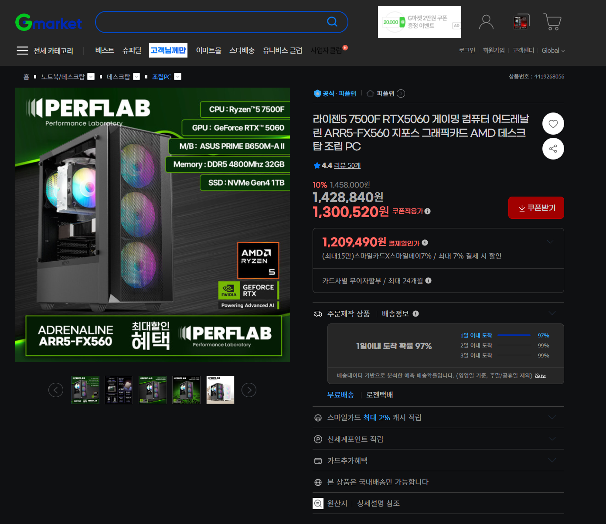Open the recently viewed items icon
606x524 pixels.
pos(521,22)
